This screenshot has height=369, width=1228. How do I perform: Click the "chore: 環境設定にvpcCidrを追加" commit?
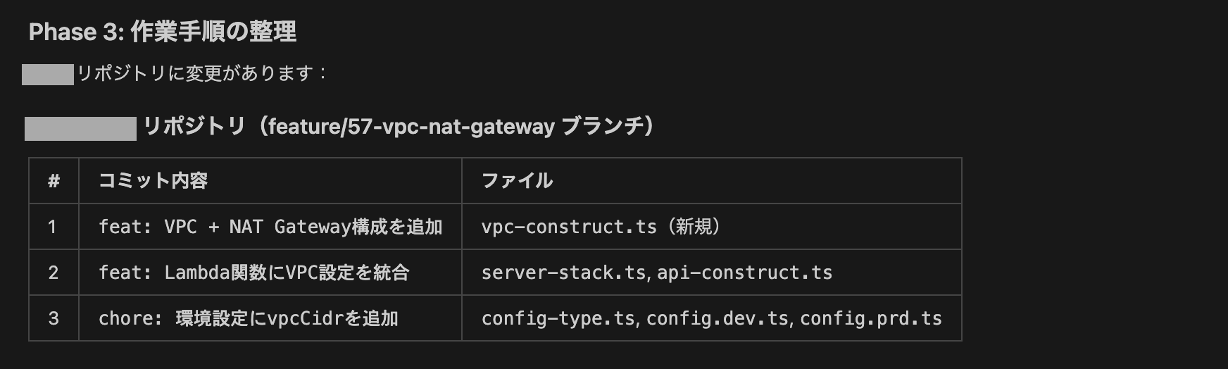tap(248, 318)
